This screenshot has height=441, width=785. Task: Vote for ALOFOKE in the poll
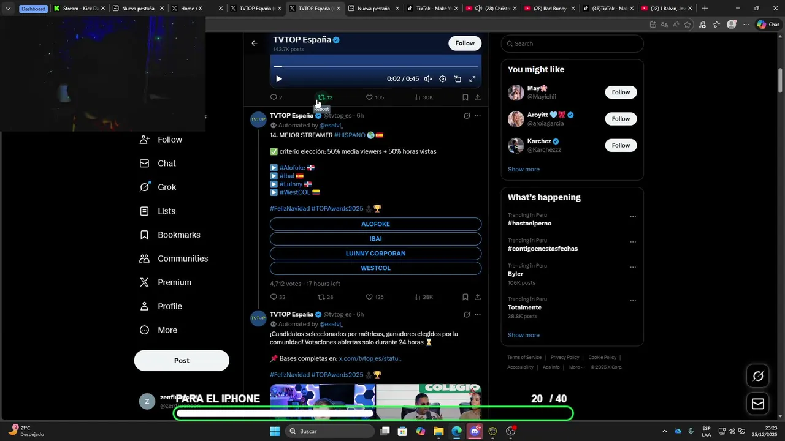(375, 224)
